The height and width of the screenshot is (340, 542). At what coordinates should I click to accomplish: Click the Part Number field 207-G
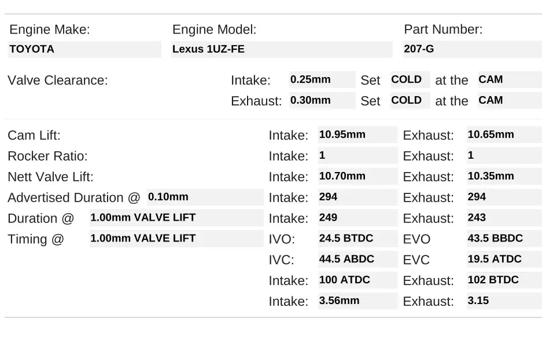coord(472,49)
